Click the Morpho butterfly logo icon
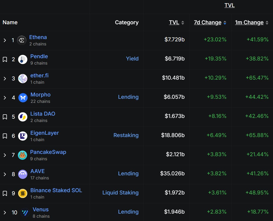The width and height of the screenshot is (273, 221). point(23,98)
